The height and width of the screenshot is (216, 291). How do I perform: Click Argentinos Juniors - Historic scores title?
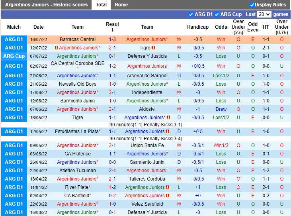47,5
